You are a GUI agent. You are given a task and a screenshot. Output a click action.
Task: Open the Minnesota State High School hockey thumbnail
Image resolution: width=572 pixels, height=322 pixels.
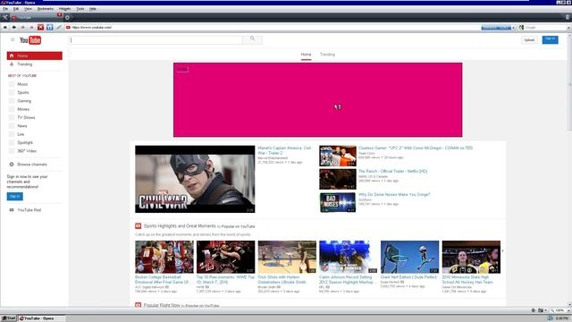[x=471, y=257]
